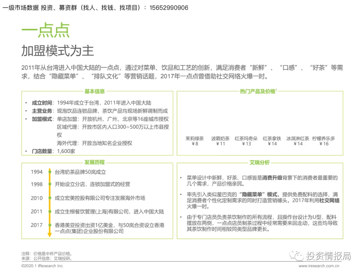Click the 2017 timeline dot
The image size is (363, 272).
coord(49,225)
